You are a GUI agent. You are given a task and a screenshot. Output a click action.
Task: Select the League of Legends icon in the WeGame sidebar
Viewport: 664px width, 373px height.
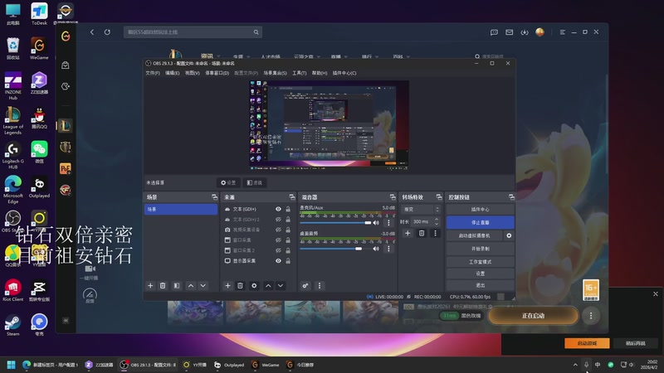pos(66,126)
